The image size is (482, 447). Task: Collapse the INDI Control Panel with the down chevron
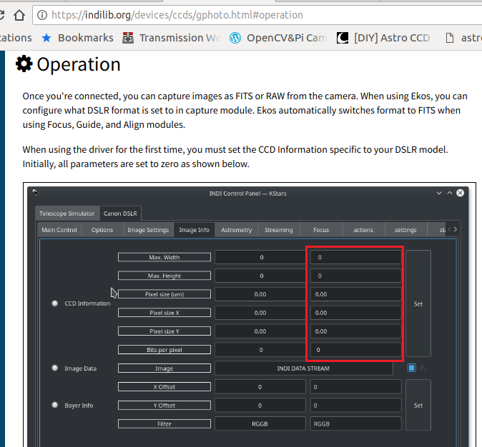[439, 193]
